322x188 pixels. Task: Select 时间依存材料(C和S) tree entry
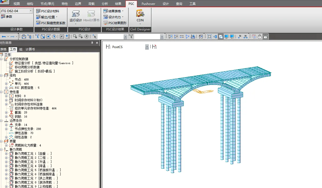[29, 100]
